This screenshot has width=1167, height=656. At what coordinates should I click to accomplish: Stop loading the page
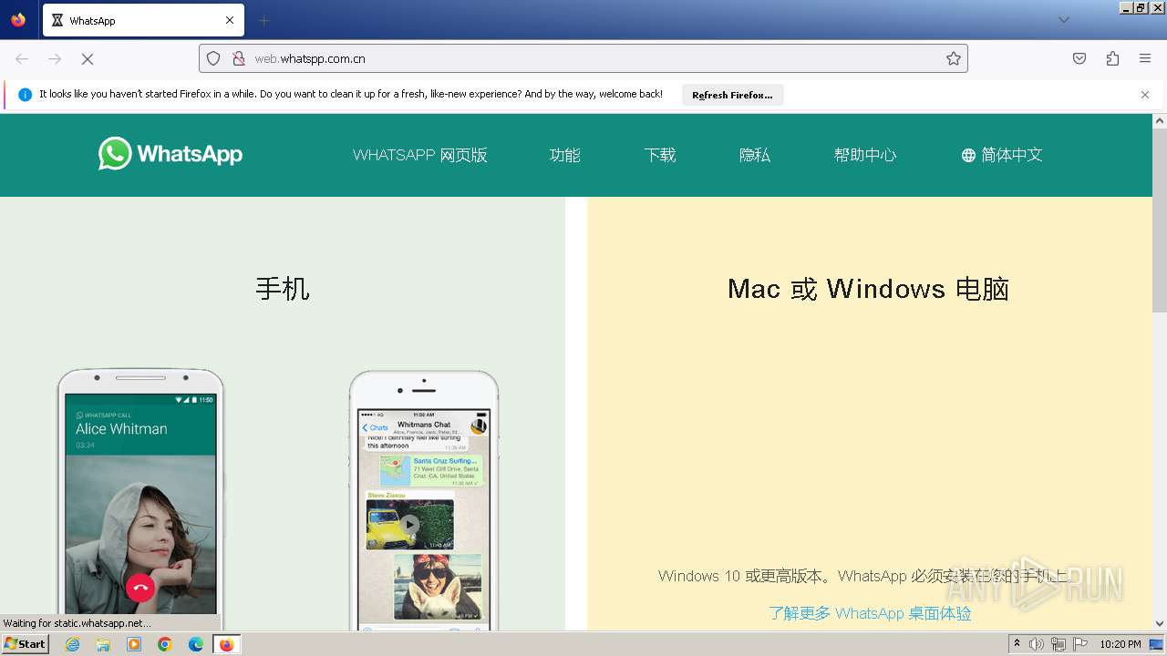(88, 58)
